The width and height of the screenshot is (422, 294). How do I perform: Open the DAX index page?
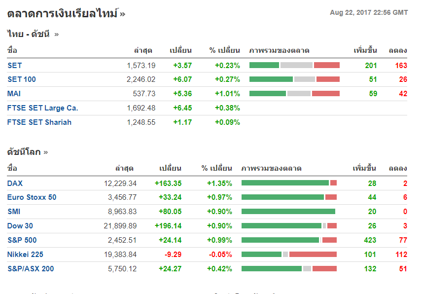pos(15,184)
